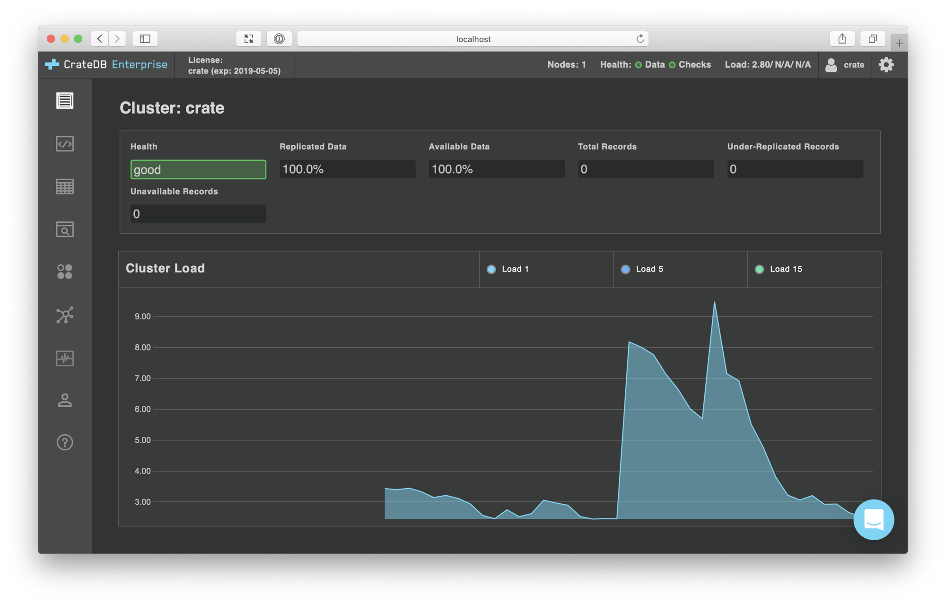Open the Help question mark icon
This screenshot has height=604, width=946.
click(65, 443)
